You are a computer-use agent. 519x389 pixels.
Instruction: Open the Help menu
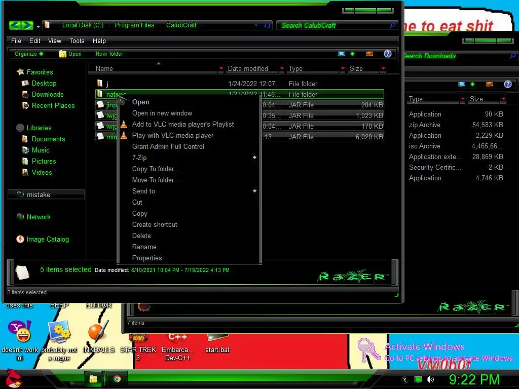[x=99, y=41]
